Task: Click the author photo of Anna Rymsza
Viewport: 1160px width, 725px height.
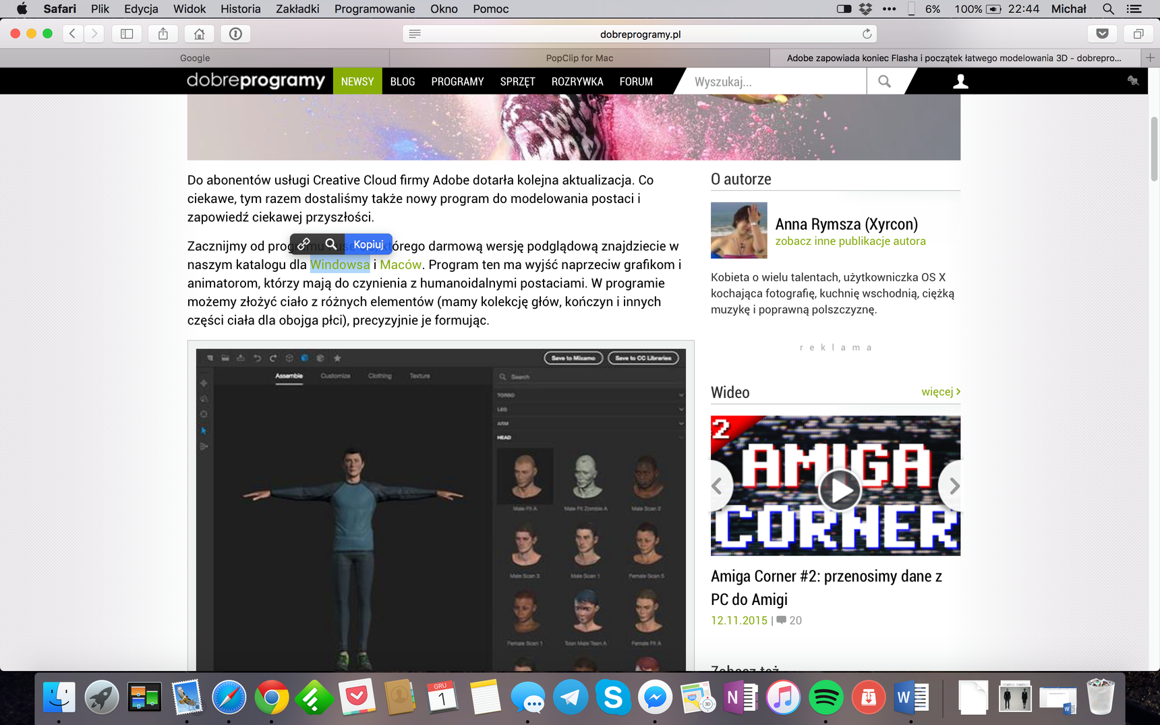Action: (738, 230)
